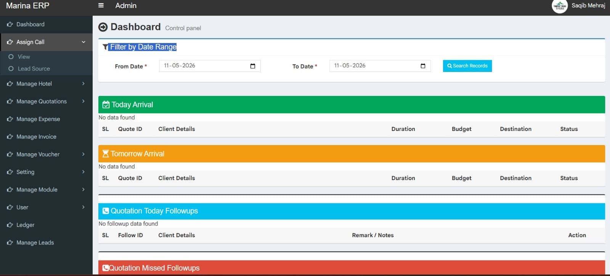
Task: Click the calendar check icon in Today Arrival
Action: 106,105
